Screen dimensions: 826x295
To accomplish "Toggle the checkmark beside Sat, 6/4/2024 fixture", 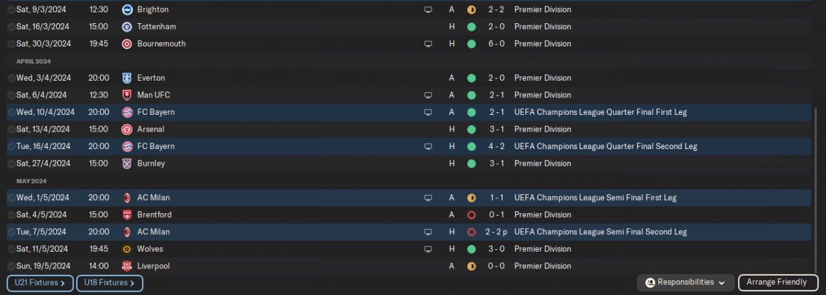I will (x=11, y=95).
